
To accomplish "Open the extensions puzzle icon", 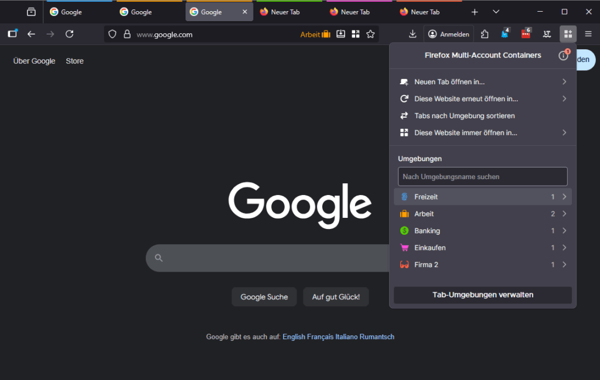I will (485, 34).
